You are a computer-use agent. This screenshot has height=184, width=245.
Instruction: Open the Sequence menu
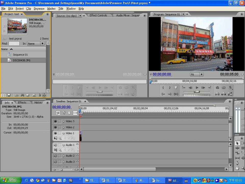pos(39,8)
